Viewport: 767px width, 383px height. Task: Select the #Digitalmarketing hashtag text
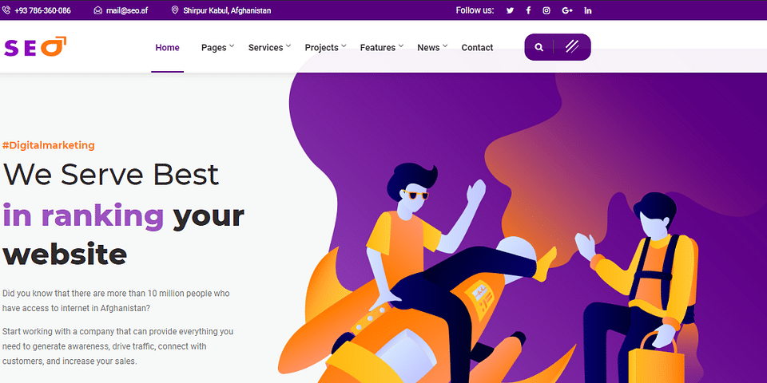point(49,145)
